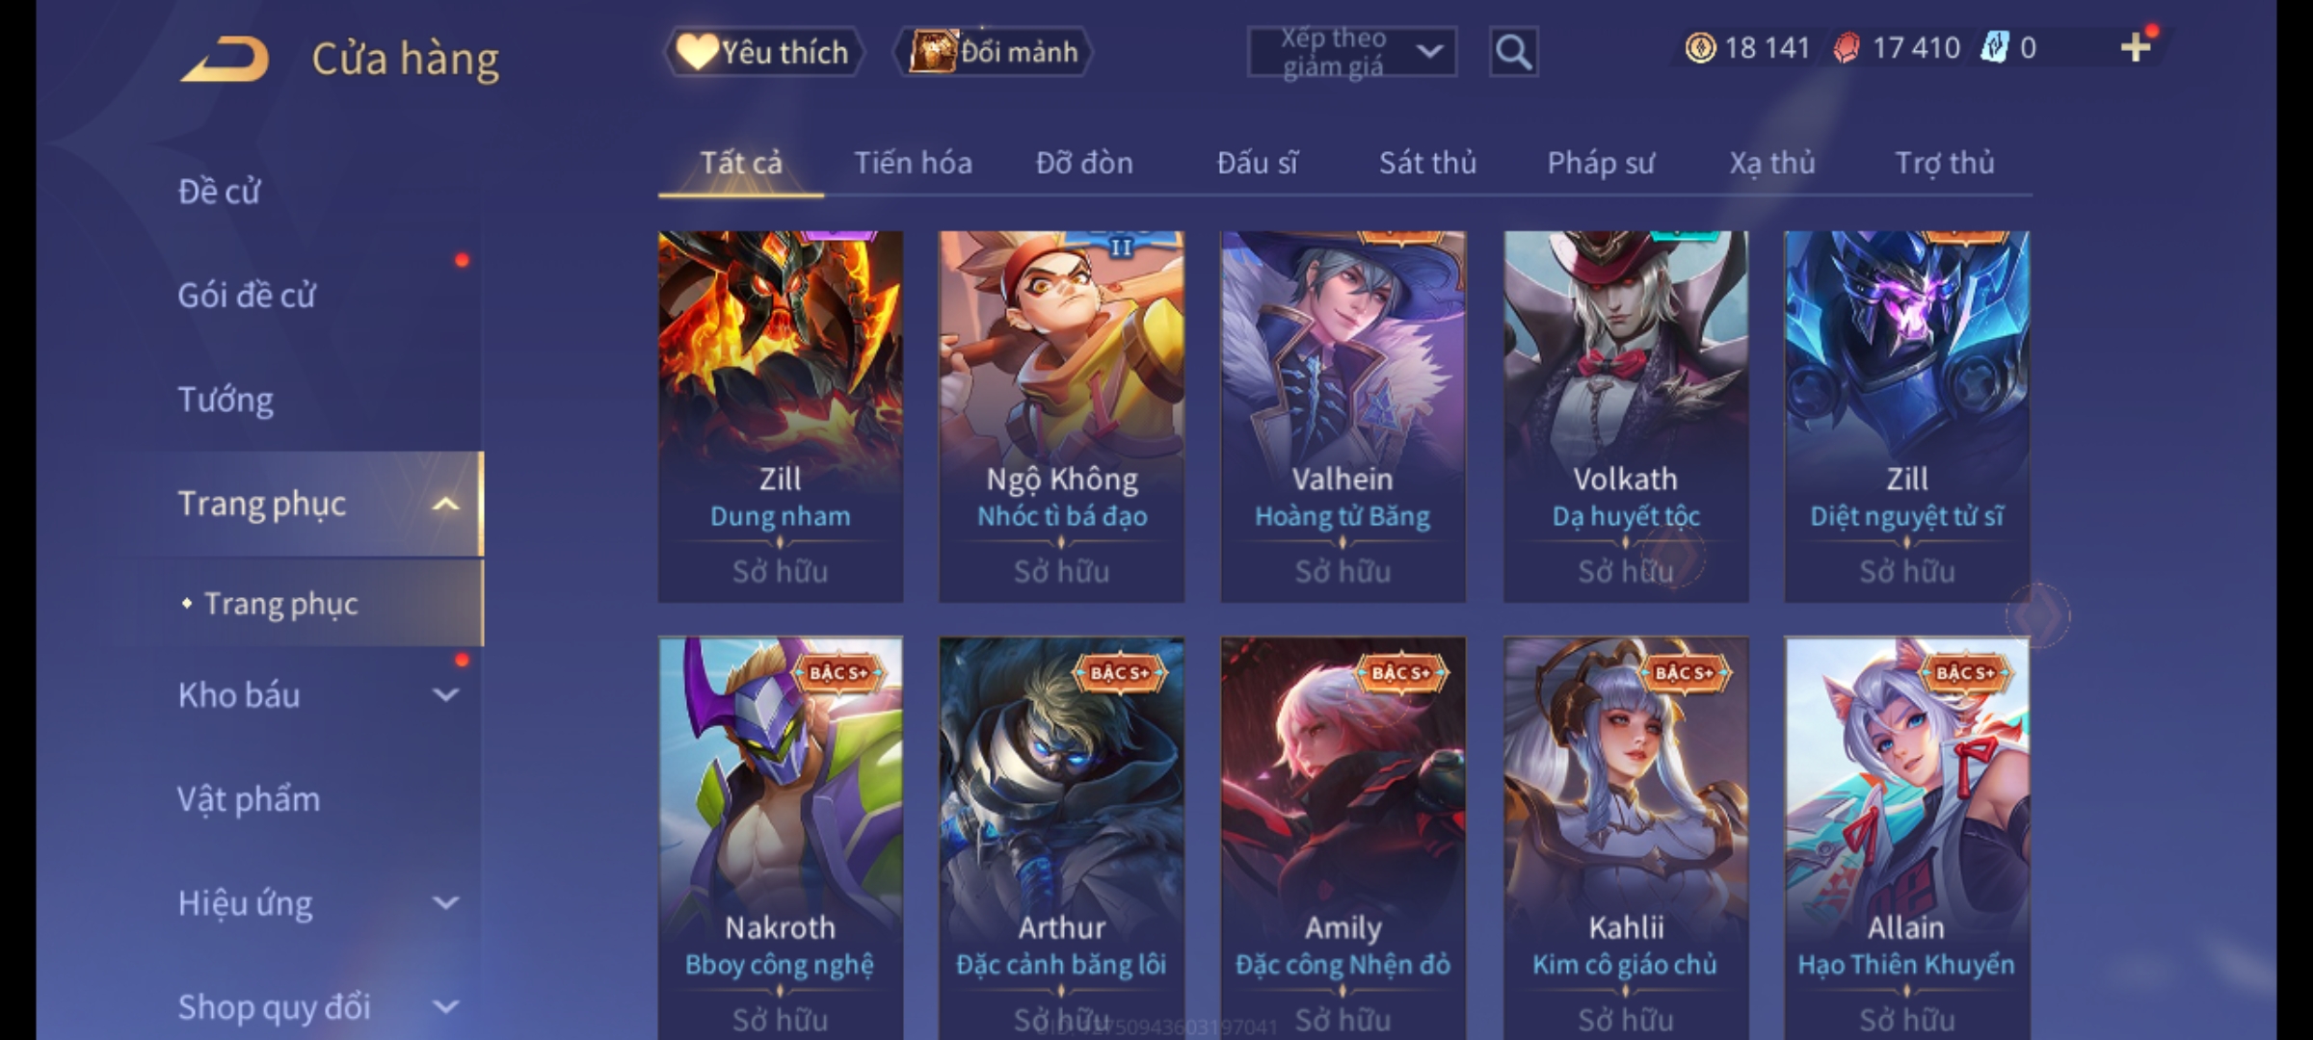
Task: Tap the plus icon to add currency
Action: (2136, 47)
